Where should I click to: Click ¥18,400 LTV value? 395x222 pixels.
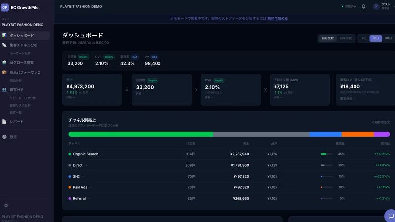coord(350,87)
